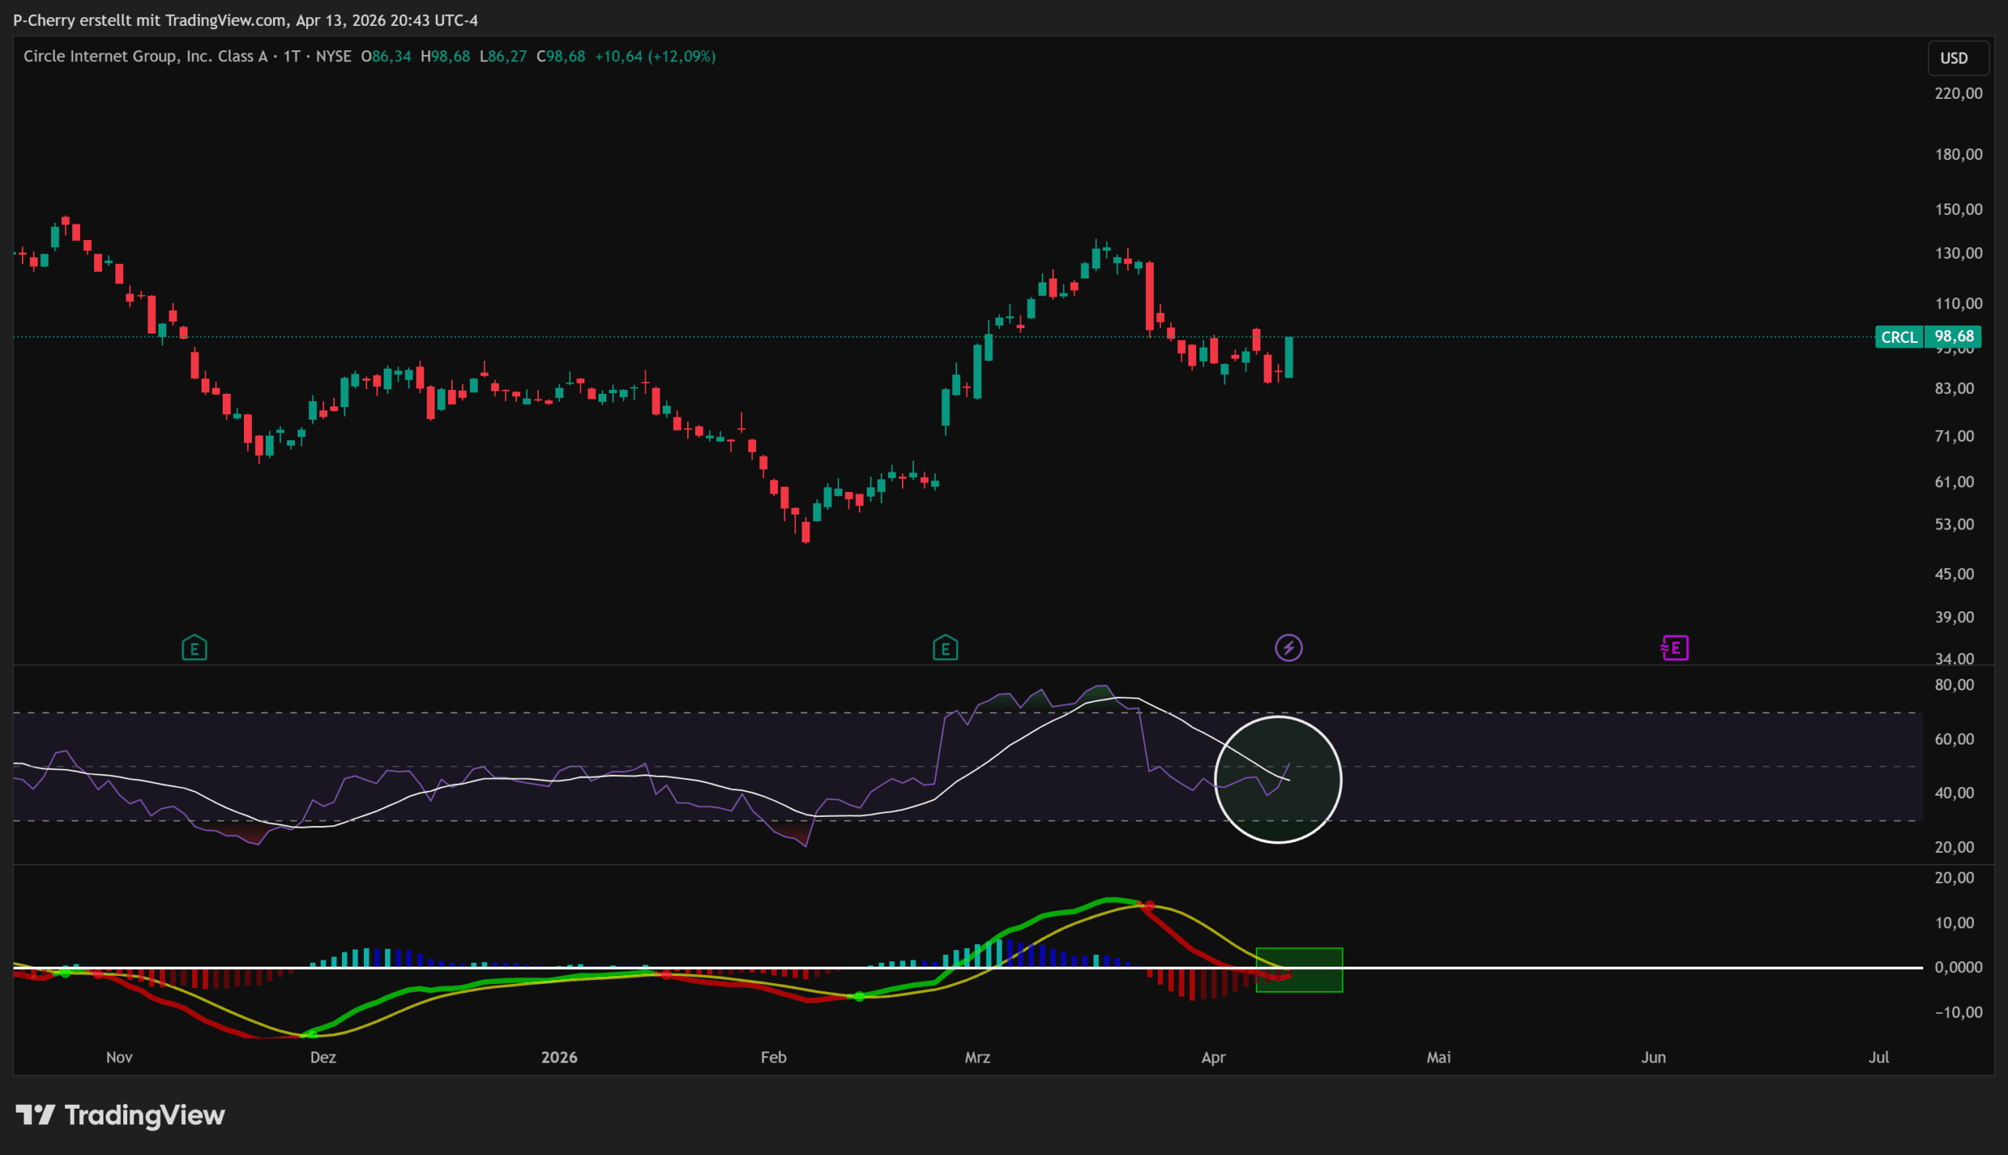
Task: Click the 1T interval in chart legend
Action: (x=292, y=56)
